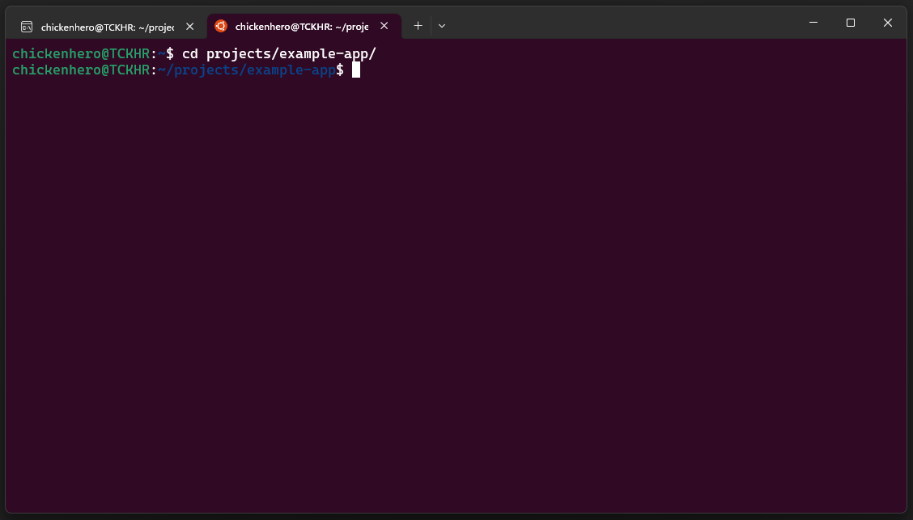
Task: Click the window close icon at top right
Action: (x=887, y=23)
